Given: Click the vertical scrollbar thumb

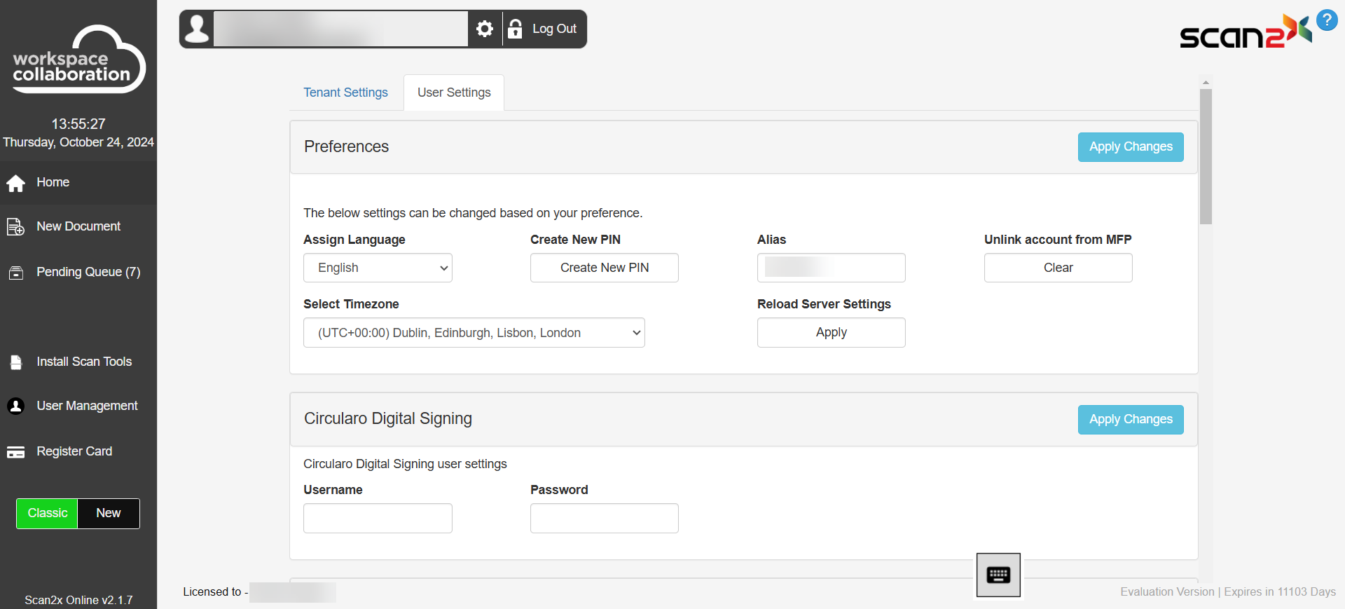Looking at the screenshot, I should 1206,156.
